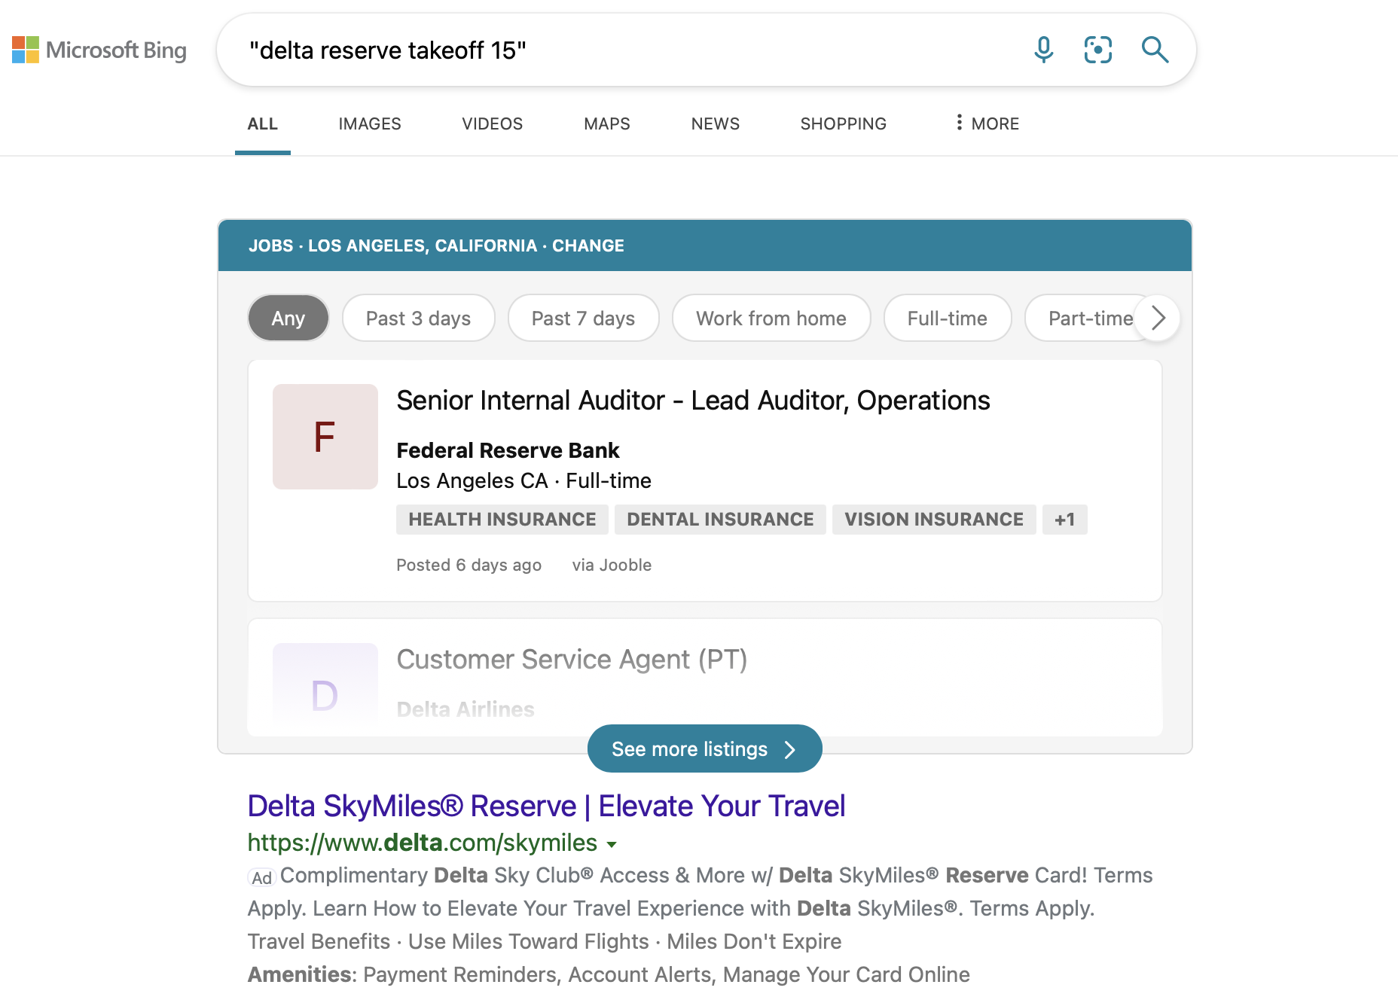1398x1006 pixels.
Task: Click the microphone voice search icon
Action: (x=1043, y=50)
